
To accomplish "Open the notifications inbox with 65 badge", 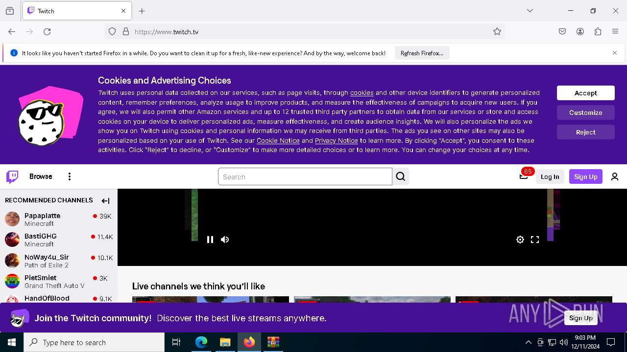I will [524, 176].
